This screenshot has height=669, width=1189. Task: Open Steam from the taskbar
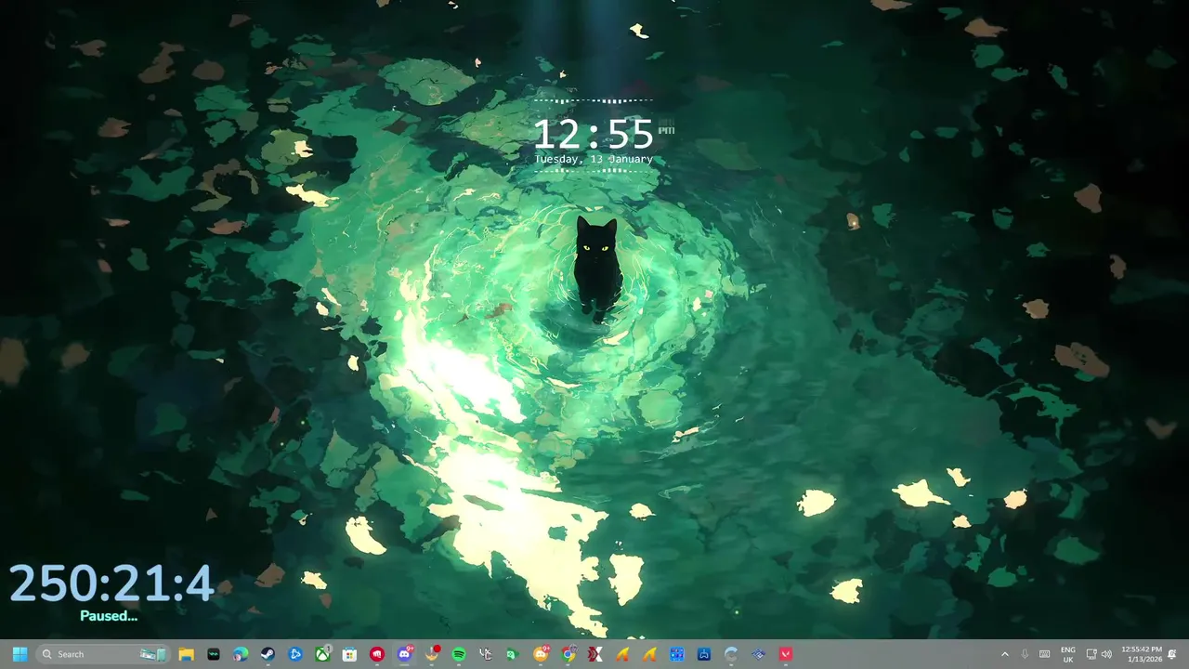[268, 654]
